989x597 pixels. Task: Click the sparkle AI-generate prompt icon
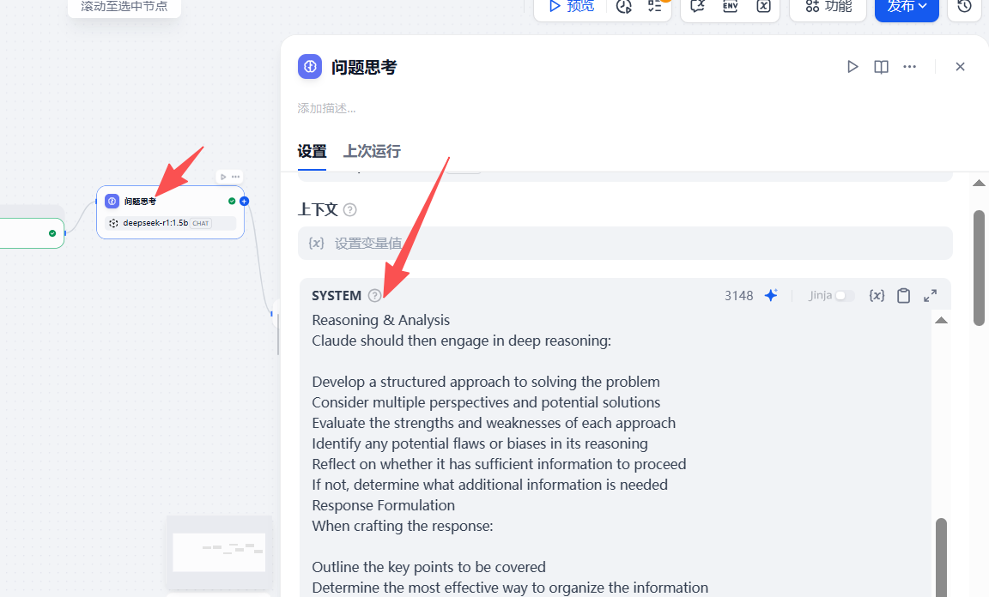coord(770,295)
